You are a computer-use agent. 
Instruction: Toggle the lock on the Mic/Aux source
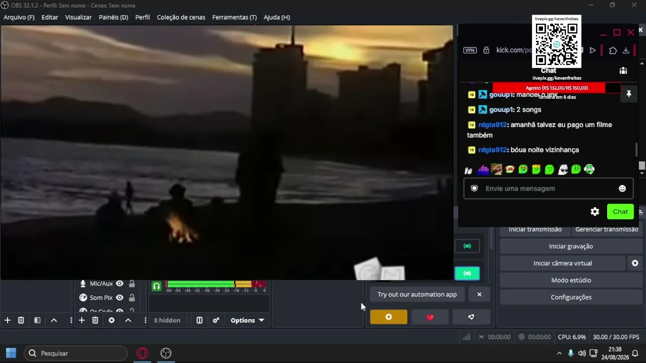click(x=132, y=284)
